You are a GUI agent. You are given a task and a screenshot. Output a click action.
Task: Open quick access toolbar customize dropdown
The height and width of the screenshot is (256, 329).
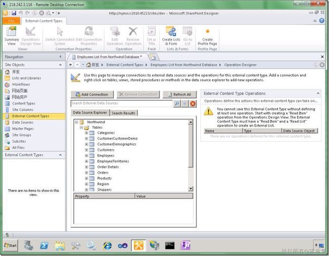(x=59, y=13)
